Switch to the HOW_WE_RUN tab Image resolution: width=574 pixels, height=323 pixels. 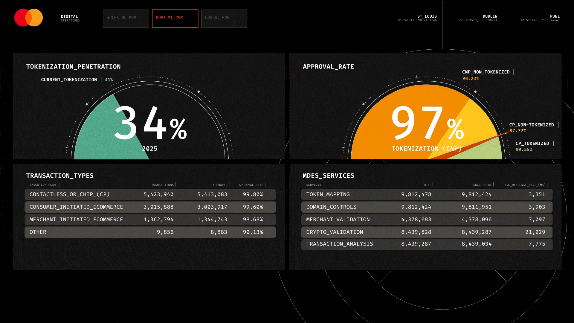click(x=224, y=19)
